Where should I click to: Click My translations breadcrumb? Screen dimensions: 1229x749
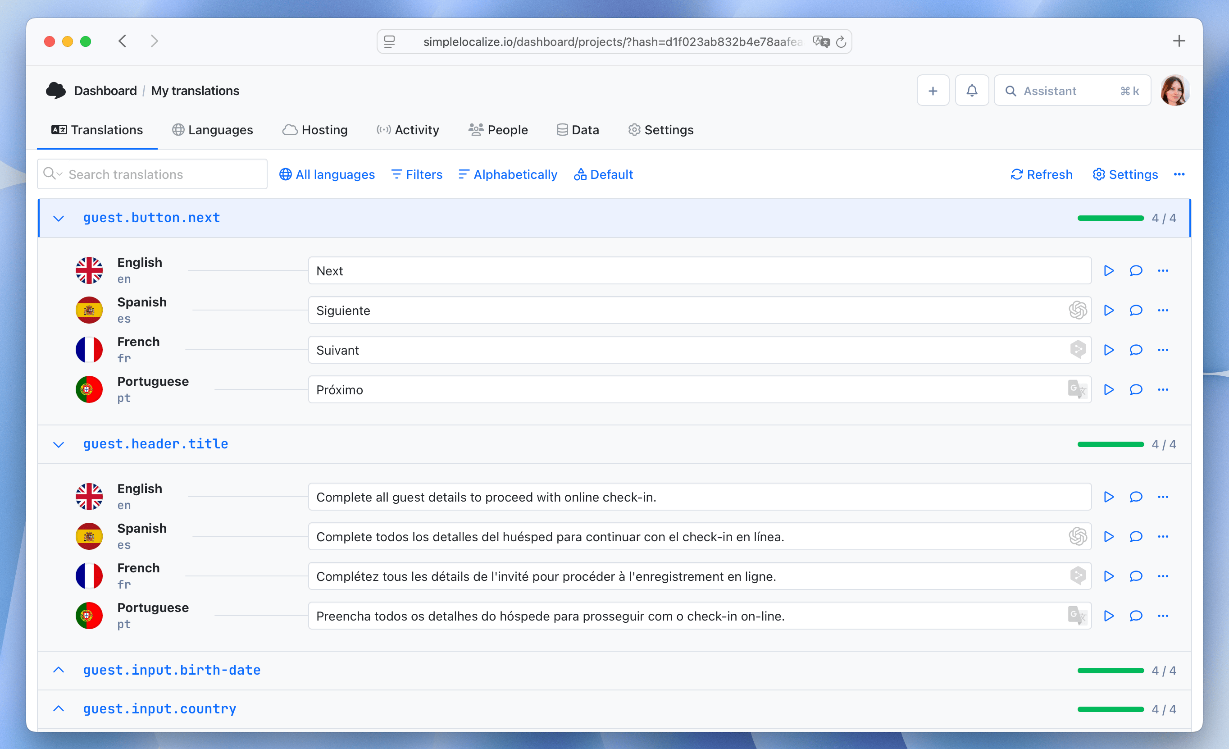[195, 90]
